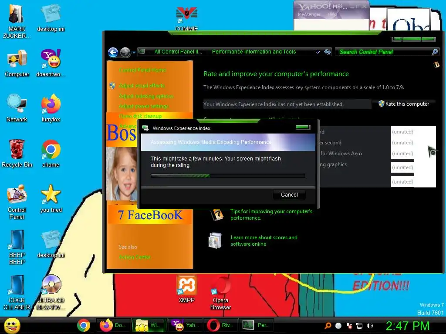The image size is (446, 334).
Task: Open disk cleanup link
Action: (140, 116)
